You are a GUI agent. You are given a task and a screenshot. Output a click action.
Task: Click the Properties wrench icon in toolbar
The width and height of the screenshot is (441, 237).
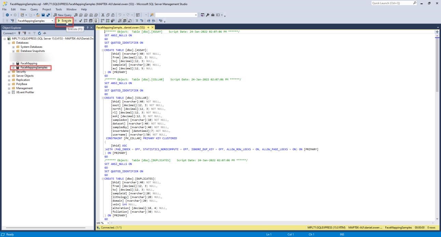click(207, 15)
